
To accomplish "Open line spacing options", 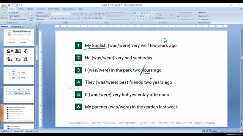I will 103,14.
